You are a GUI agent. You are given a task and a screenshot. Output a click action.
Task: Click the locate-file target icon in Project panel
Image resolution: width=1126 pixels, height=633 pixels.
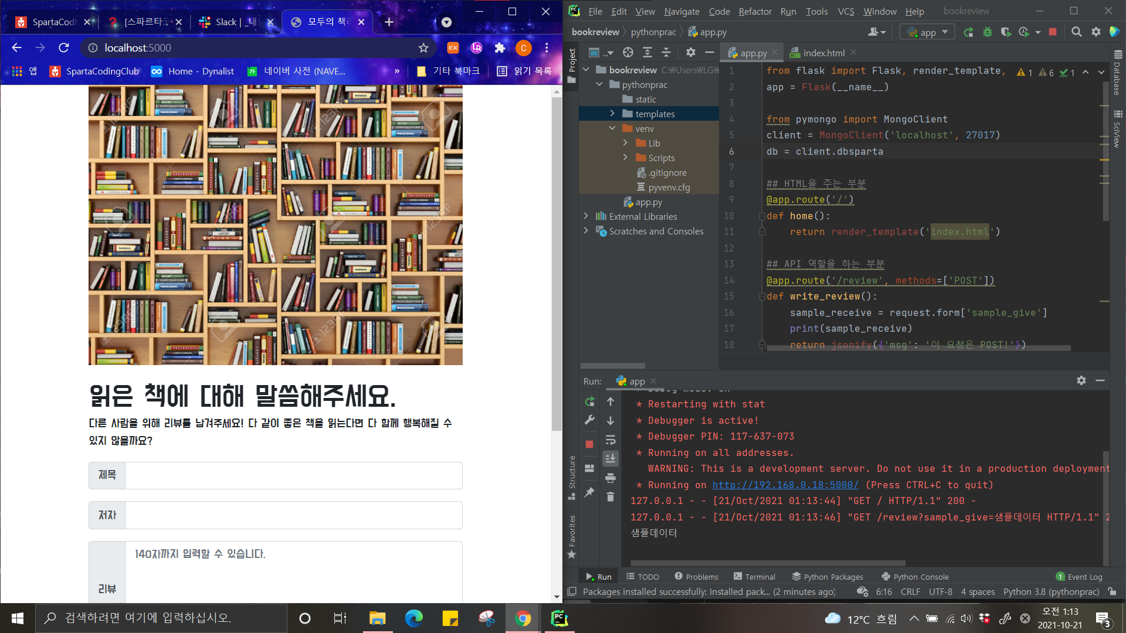point(628,53)
